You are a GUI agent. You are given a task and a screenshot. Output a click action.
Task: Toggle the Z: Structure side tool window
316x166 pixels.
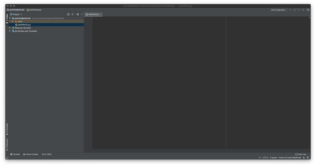[x=7, y=144]
